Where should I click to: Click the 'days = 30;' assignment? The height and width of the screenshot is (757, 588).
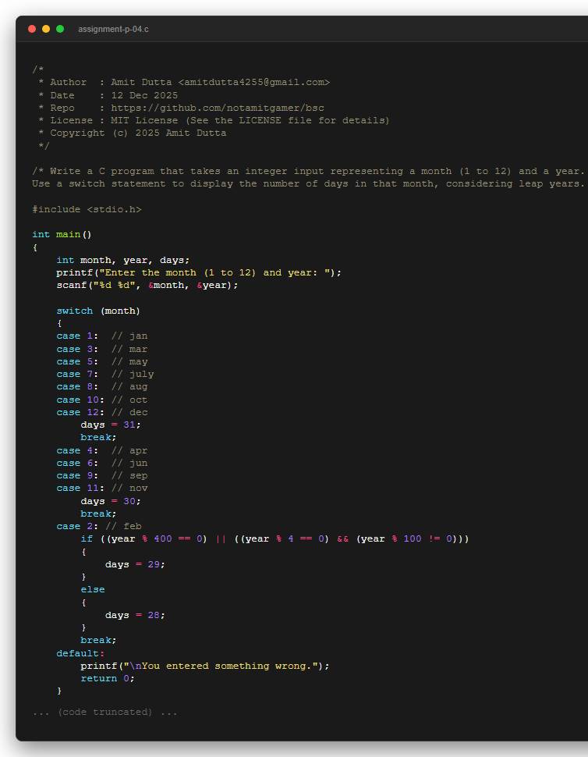click(111, 501)
